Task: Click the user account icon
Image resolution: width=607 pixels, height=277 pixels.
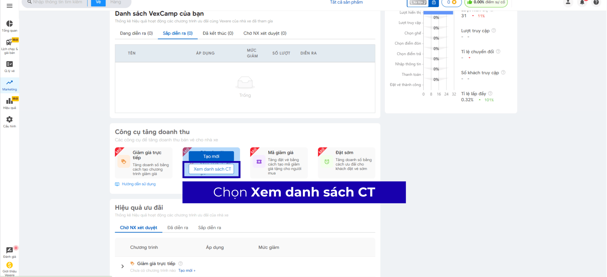Action: [568, 3]
